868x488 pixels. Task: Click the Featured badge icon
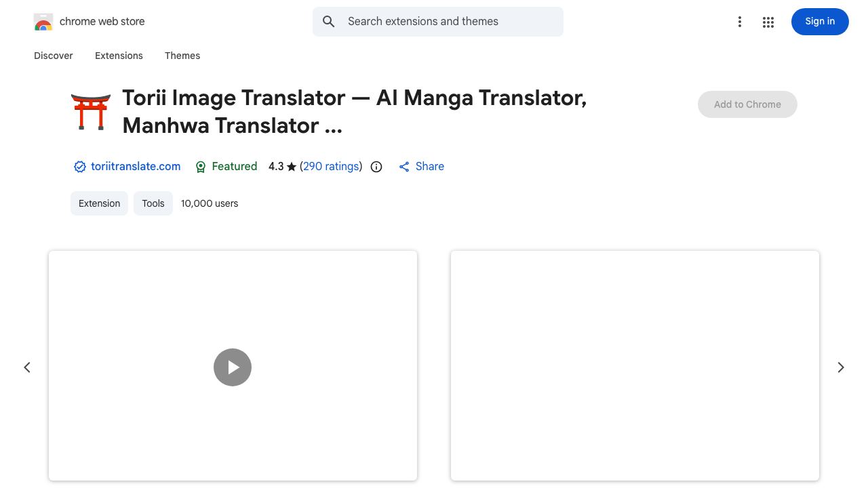tap(201, 167)
